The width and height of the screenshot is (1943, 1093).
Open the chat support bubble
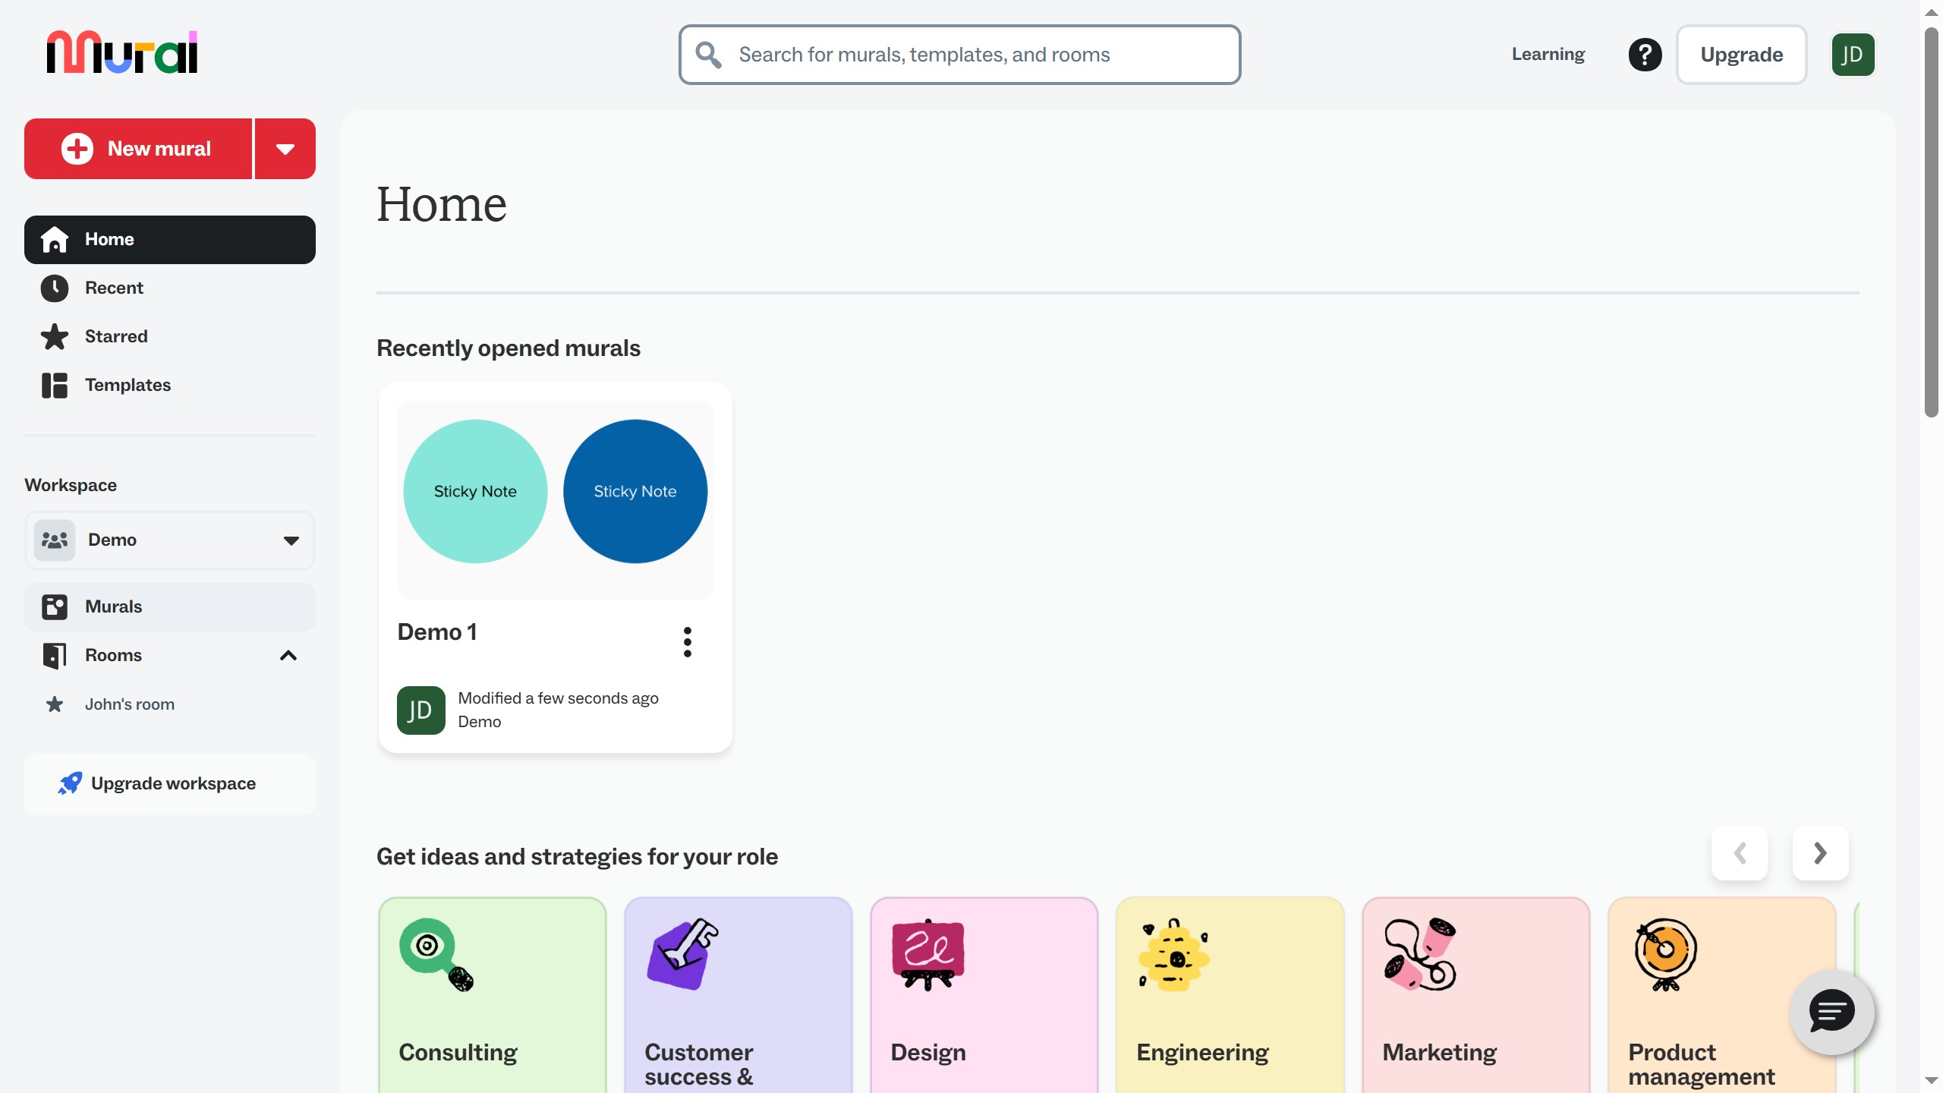coord(1832,1012)
